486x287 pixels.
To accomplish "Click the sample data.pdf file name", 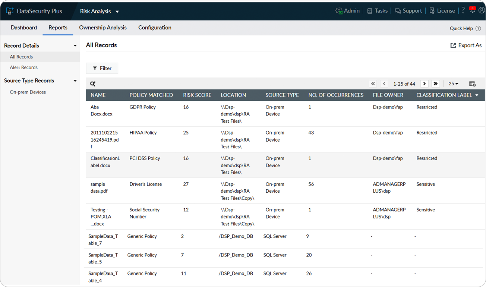I will click(x=99, y=187).
